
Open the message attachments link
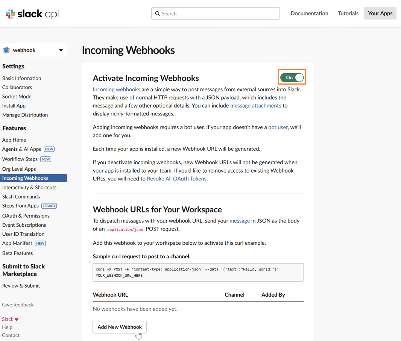pos(255,106)
